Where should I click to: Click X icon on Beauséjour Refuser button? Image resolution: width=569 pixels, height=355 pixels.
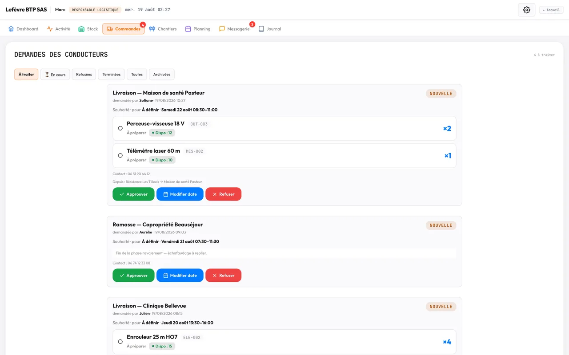tap(215, 276)
